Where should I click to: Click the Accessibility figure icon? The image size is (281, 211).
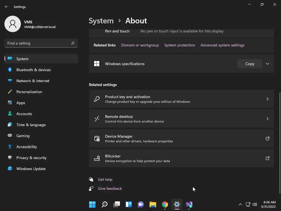point(10,147)
